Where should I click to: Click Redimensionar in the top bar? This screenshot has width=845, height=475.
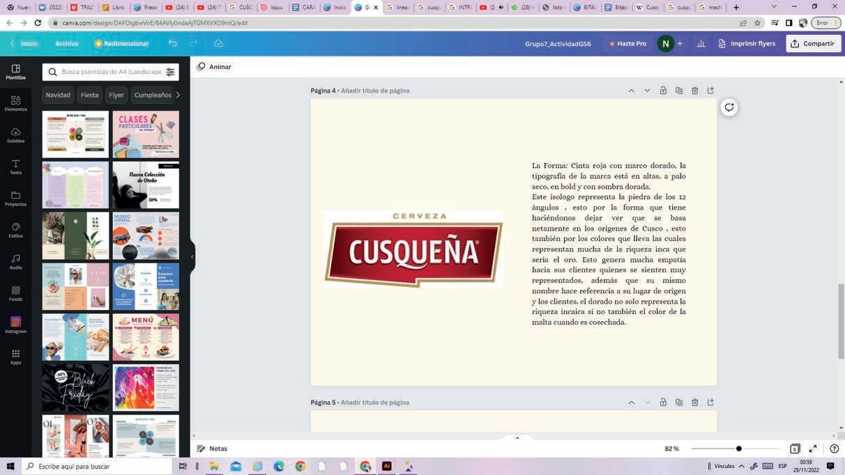pyautogui.click(x=122, y=43)
